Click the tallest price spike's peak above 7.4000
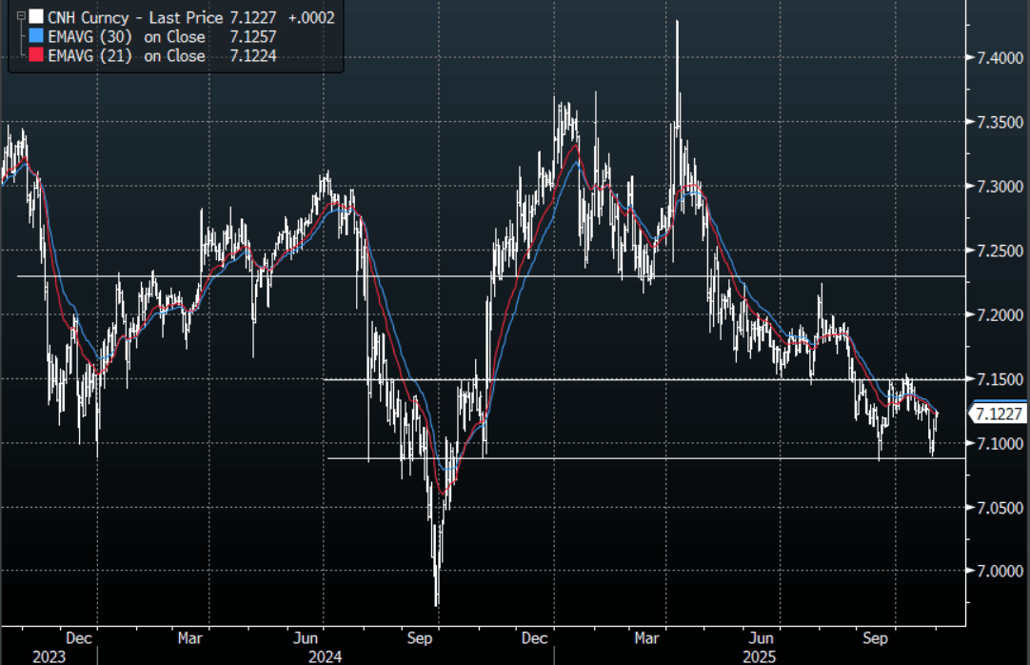Viewport: 1030px width, 665px height. click(677, 21)
